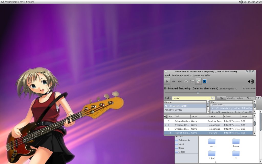This screenshot has height=164, width=262.
Task: Open the Bearbeiten menu
Action: click(x=177, y=76)
